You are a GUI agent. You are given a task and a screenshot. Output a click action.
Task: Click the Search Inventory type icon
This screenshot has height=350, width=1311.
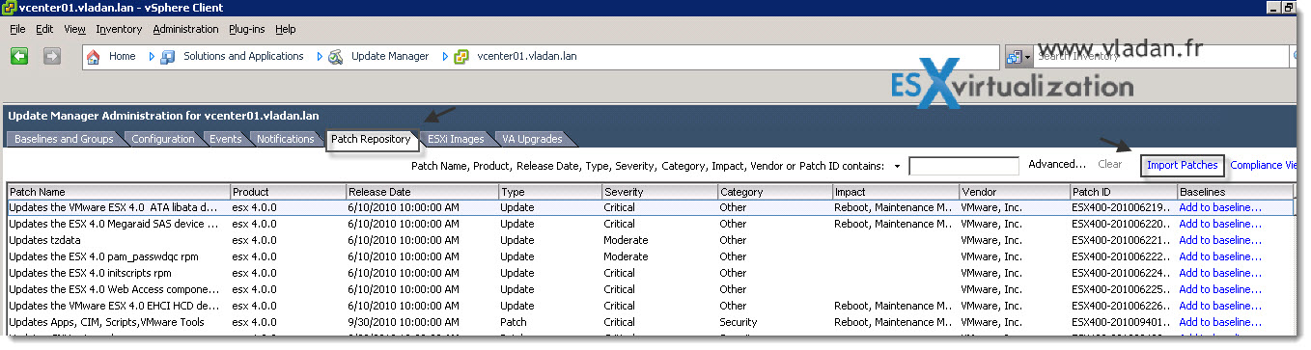tap(1015, 57)
